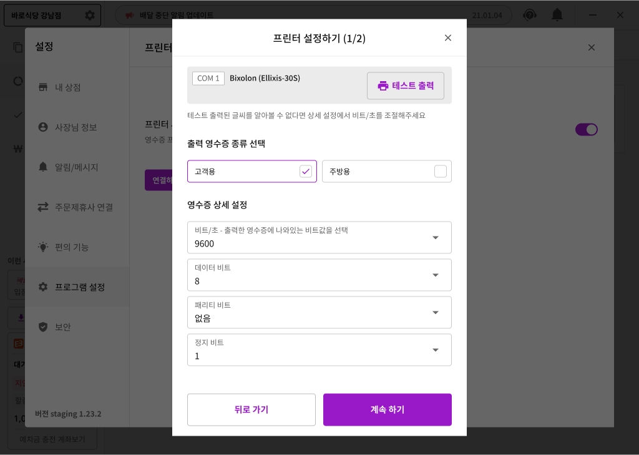Toggle the purple printer switch off
The width and height of the screenshot is (639, 455).
586,129
